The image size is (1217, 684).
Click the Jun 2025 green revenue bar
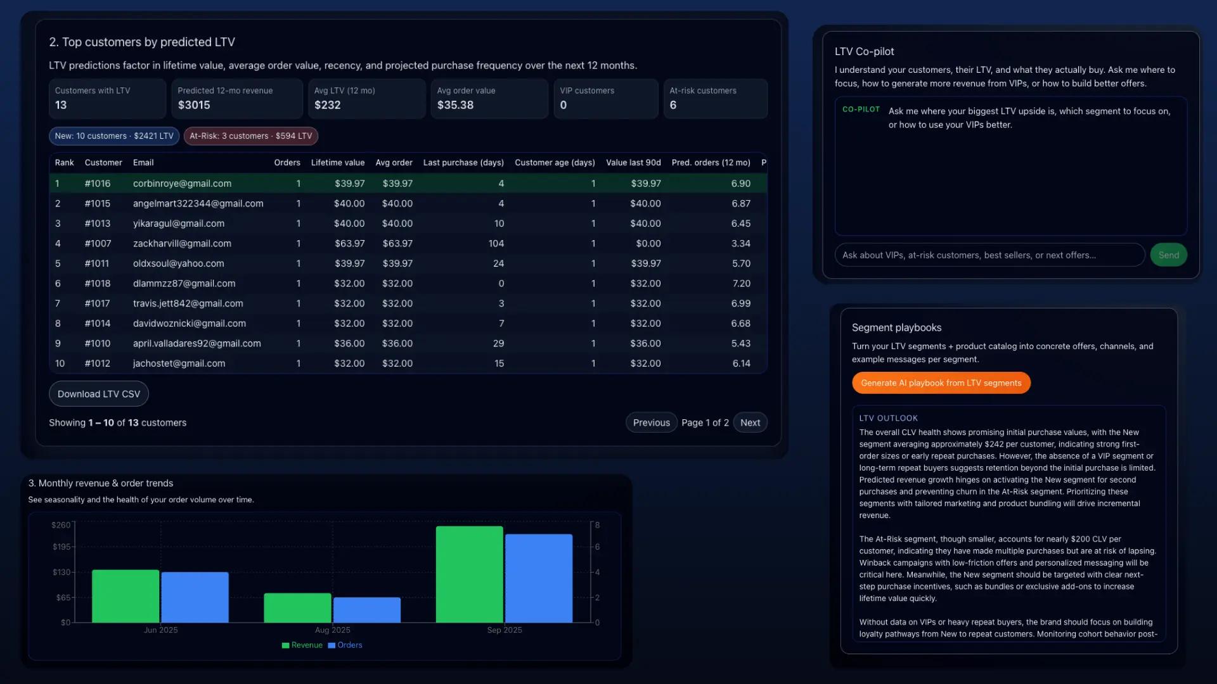(x=126, y=597)
